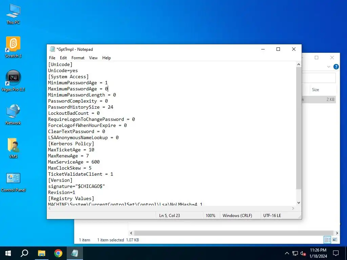Open the Edit menu in Notepad
347x260 pixels.
point(63,58)
